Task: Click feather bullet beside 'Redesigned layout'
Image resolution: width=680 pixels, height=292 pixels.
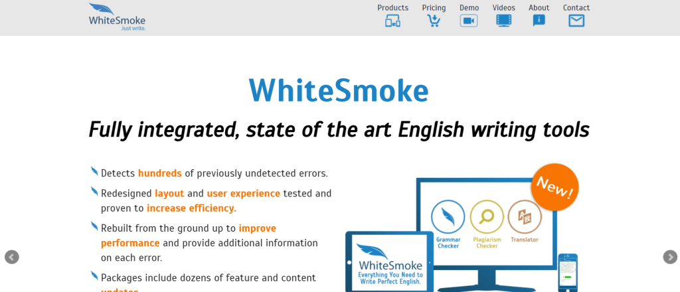Action: coord(94,192)
